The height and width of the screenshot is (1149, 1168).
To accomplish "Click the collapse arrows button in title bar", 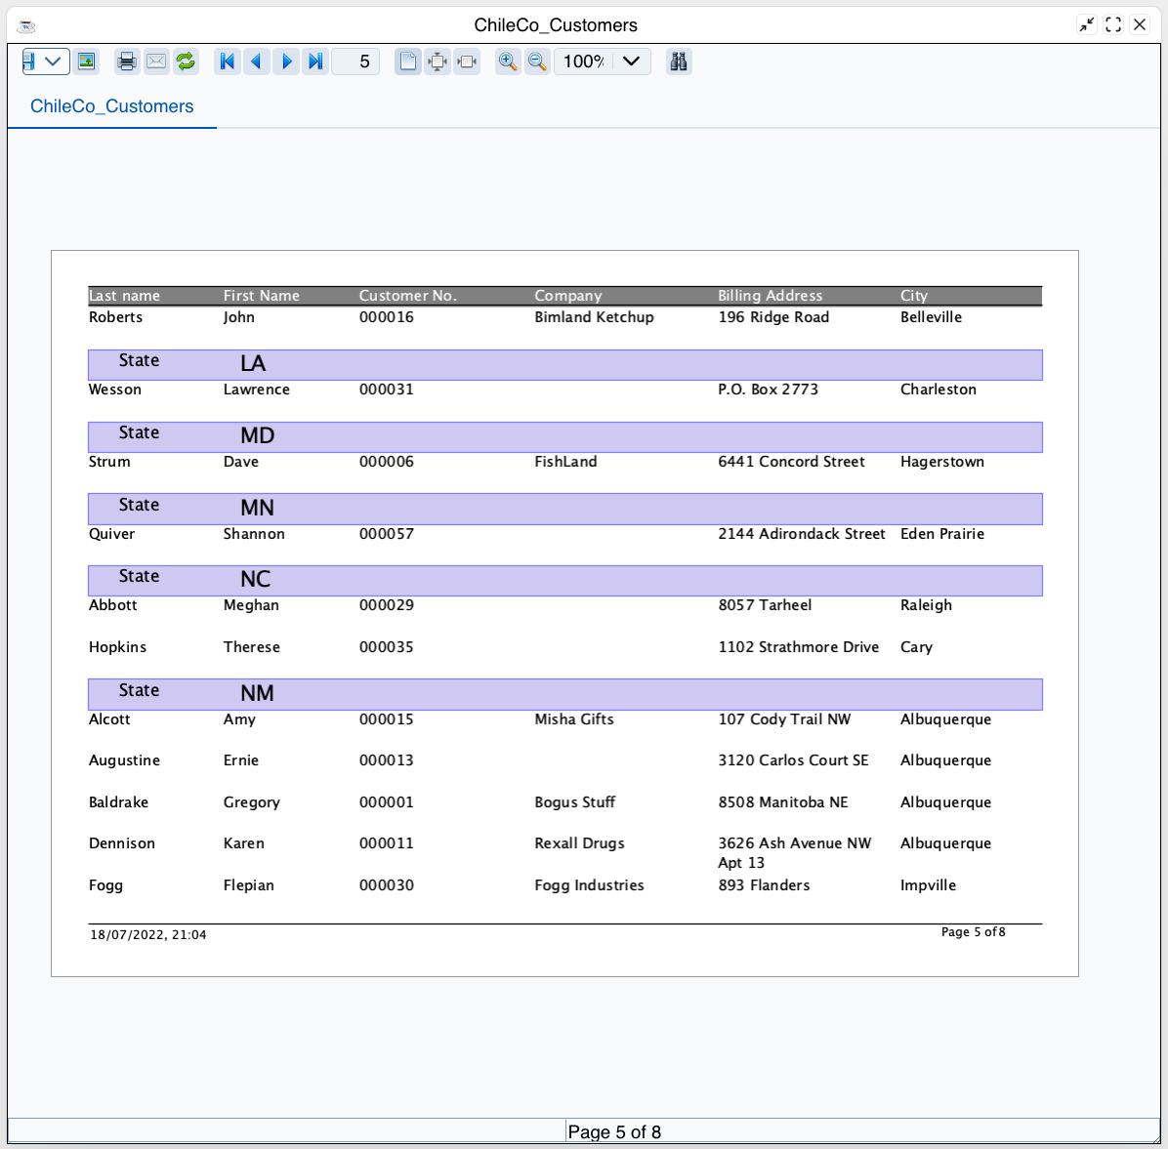I will [x=1087, y=24].
